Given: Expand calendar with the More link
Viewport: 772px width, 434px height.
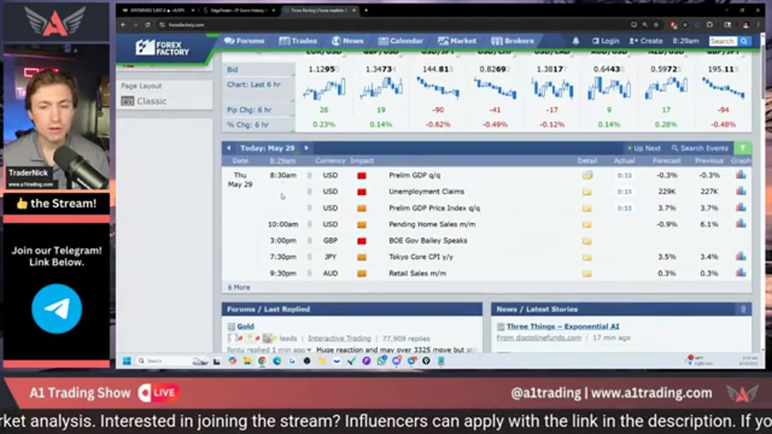Looking at the screenshot, I should click(x=239, y=288).
